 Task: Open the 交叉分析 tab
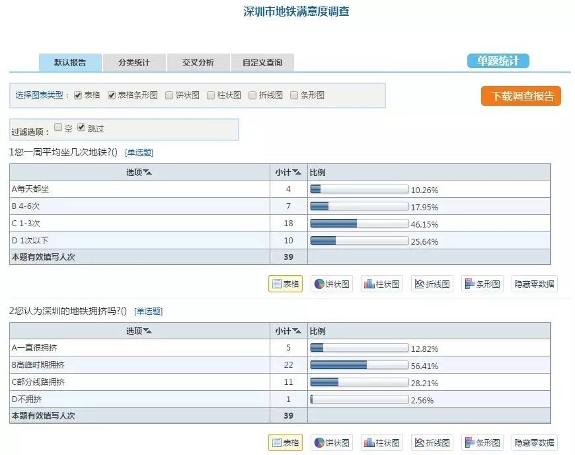tap(198, 62)
